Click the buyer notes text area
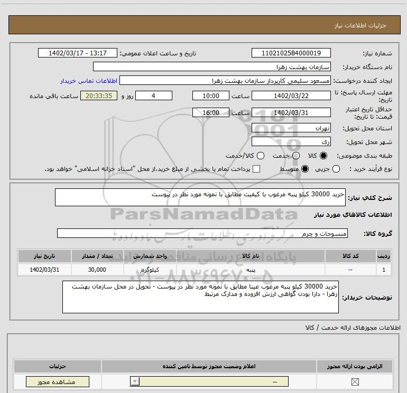The image size is (407, 393). 200,297
